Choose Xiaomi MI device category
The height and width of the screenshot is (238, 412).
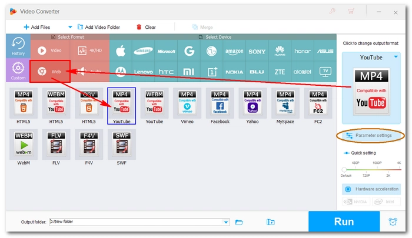click(x=189, y=72)
